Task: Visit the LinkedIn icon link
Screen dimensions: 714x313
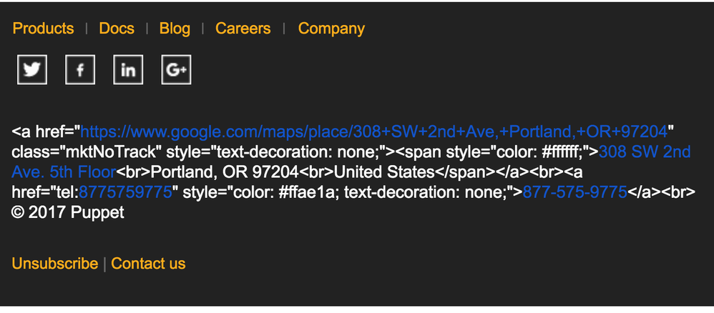Action: (x=128, y=69)
